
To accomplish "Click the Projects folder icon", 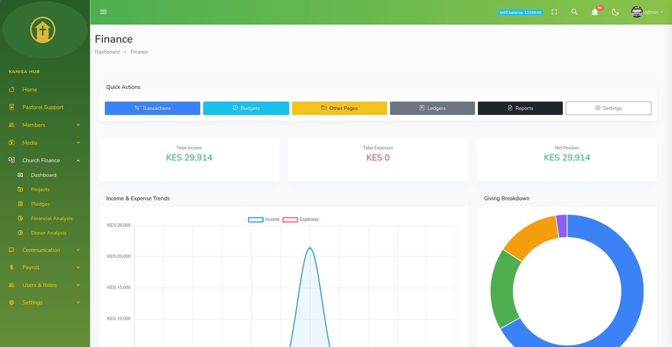I will (x=20, y=189).
